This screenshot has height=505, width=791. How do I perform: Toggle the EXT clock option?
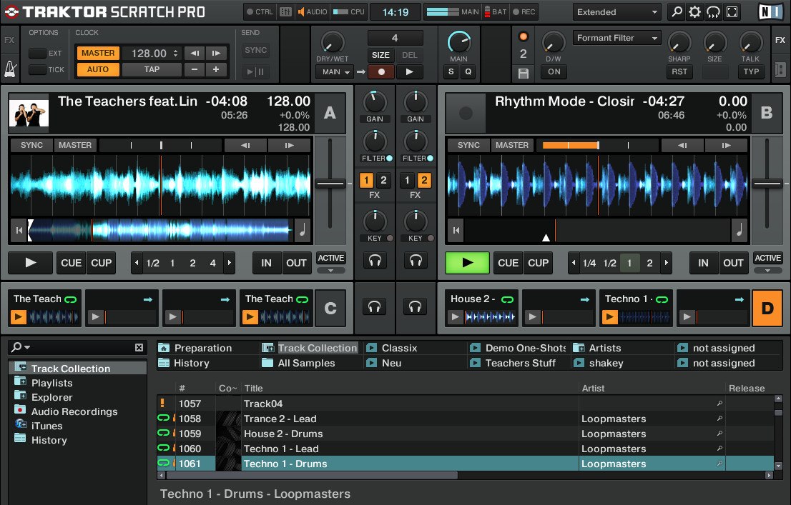coord(37,53)
